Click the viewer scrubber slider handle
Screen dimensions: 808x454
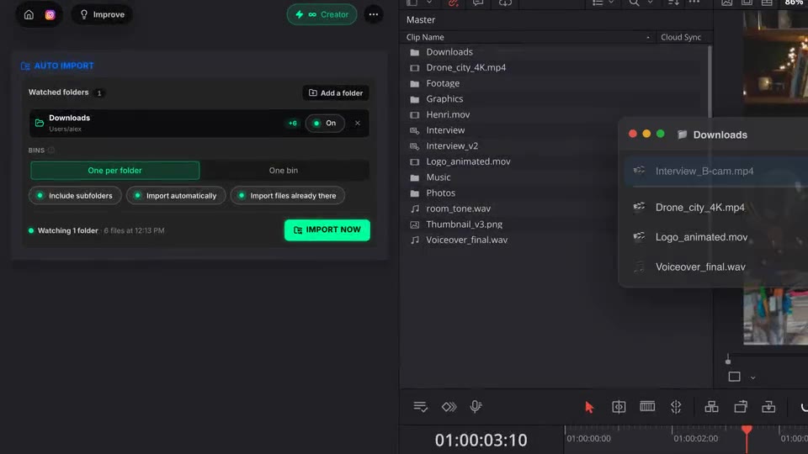click(x=728, y=361)
